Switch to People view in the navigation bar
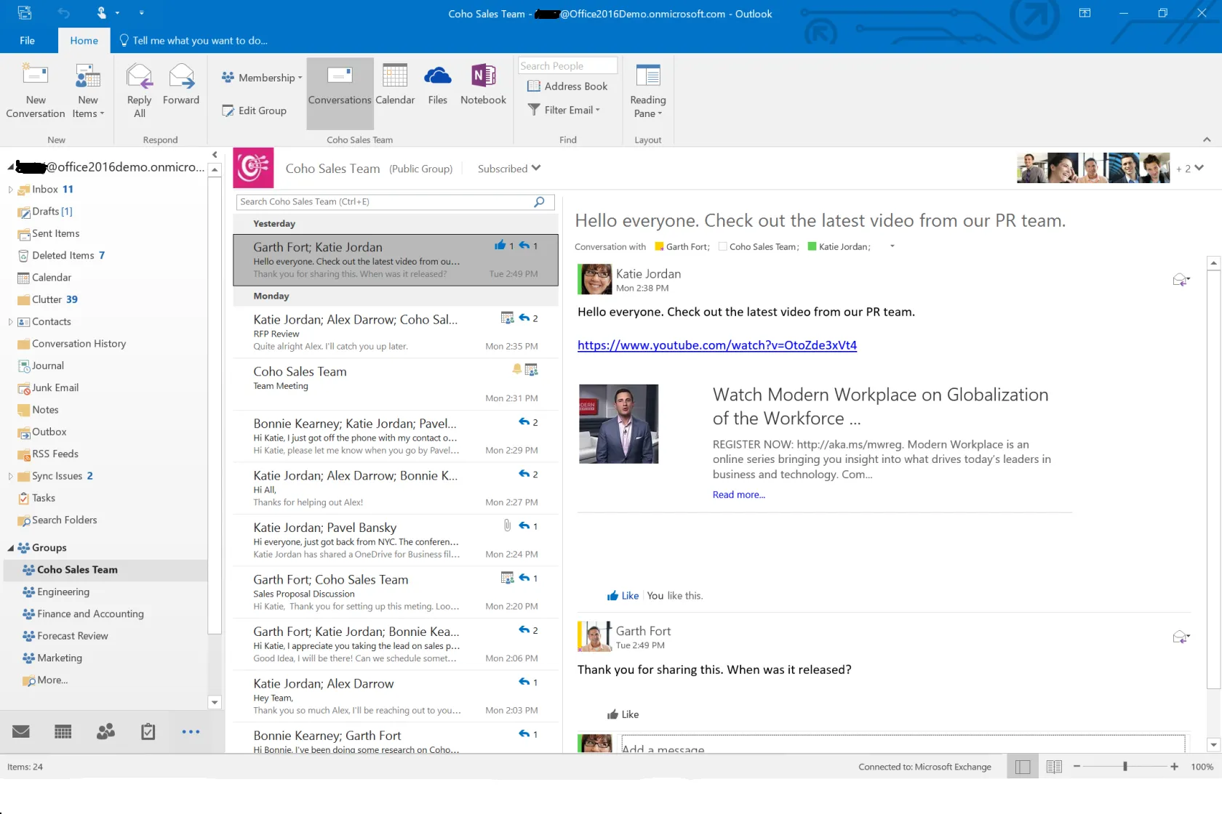 tap(105, 731)
